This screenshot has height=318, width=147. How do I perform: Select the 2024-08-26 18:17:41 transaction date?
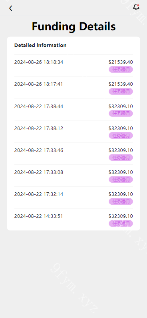point(39,84)
